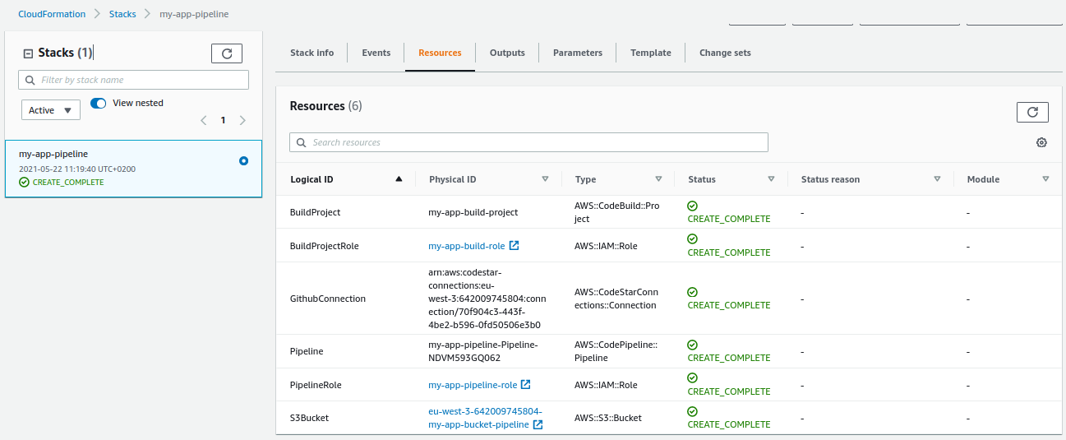Focus the Filter by stack name box
The image size is (1066, 440).
point(133,80)
